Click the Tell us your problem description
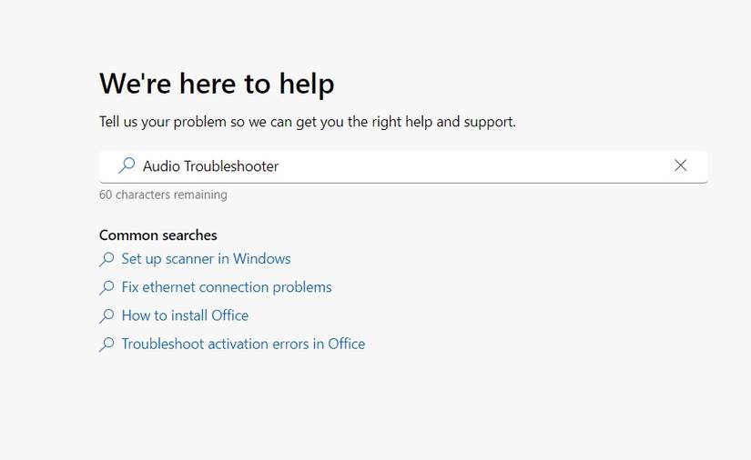 [307, 122]
